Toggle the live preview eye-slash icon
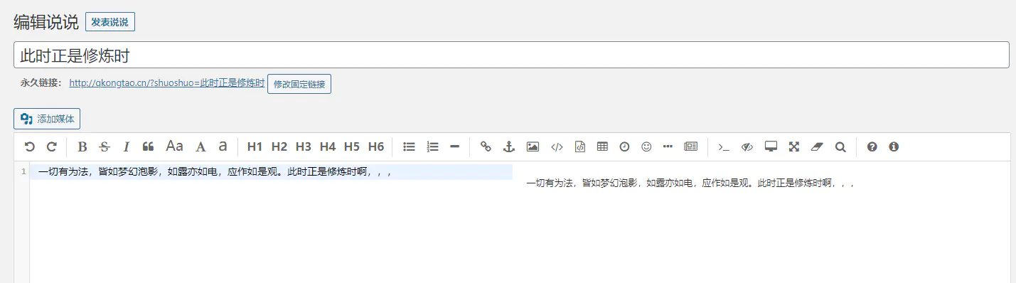The width and height of the screenshot is (1016, 283). pos(747,146)
